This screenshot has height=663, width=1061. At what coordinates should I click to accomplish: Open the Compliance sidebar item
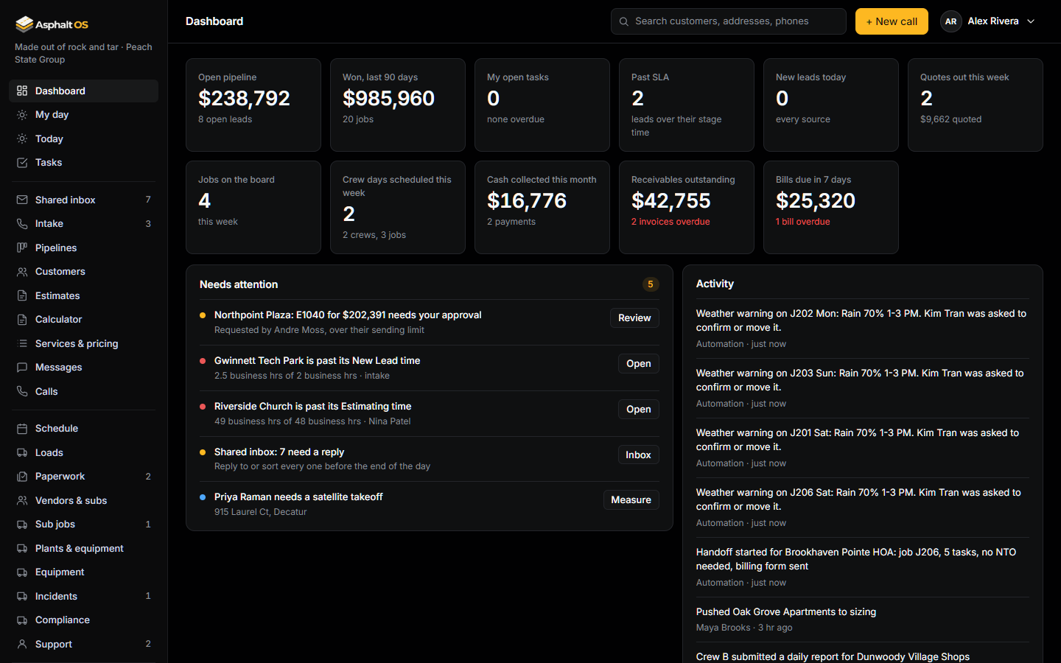point(83,620)
